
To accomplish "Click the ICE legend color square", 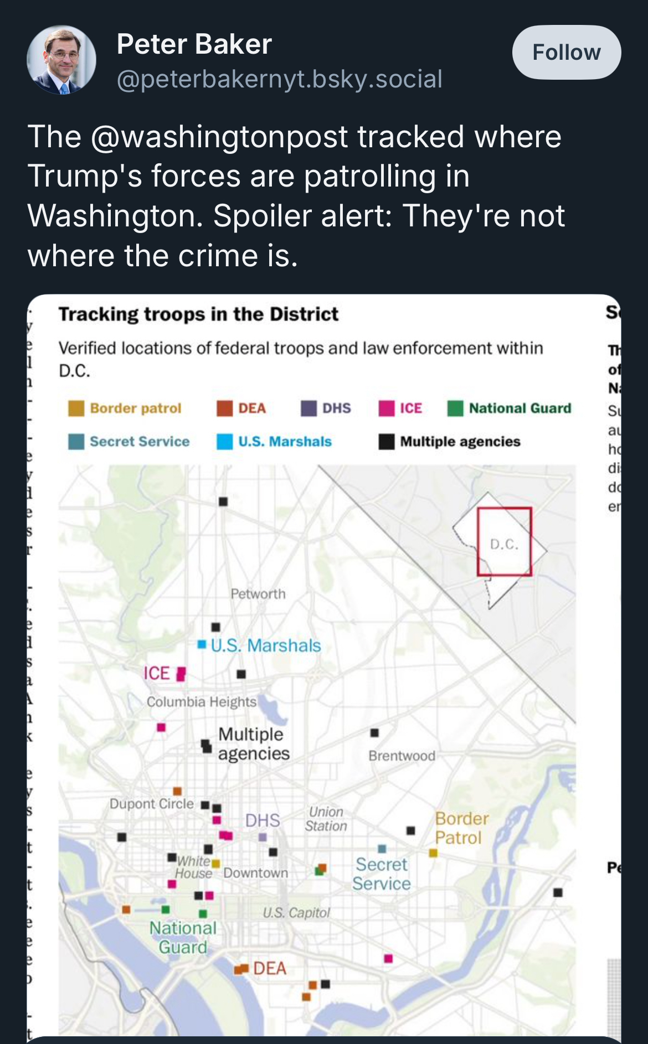I will tap(387, 408).
